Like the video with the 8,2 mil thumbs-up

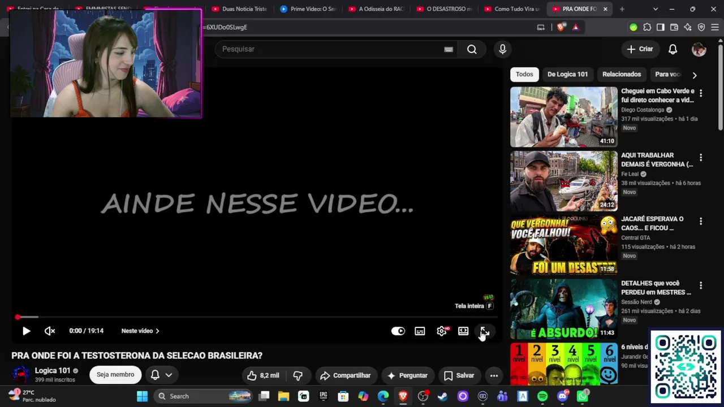[x=264, y=375]
